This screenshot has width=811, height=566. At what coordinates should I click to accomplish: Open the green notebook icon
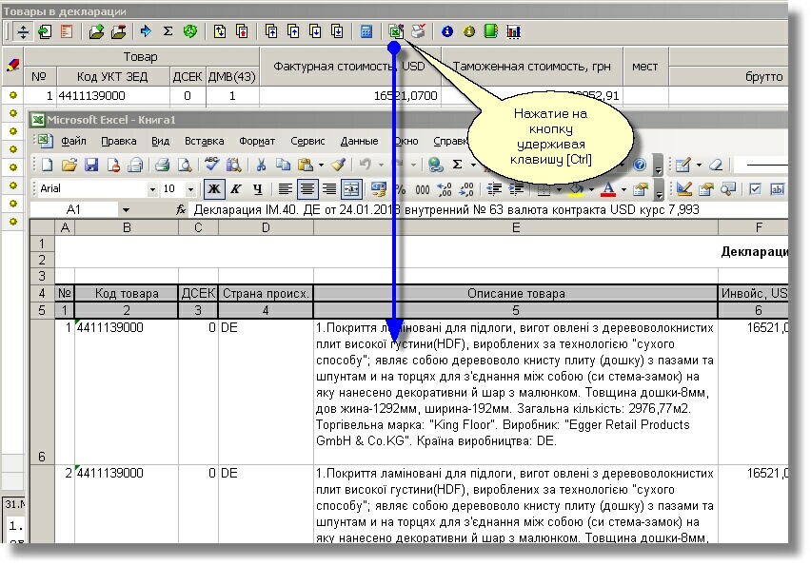(491, 31)
